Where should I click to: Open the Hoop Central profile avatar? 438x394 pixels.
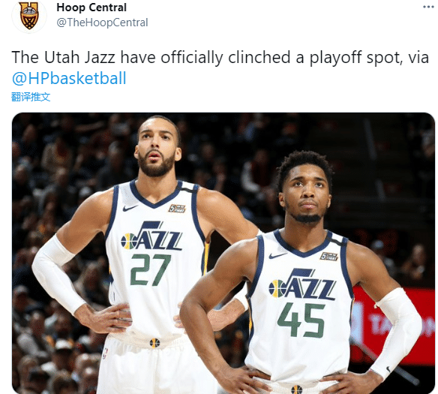[29, 17]
